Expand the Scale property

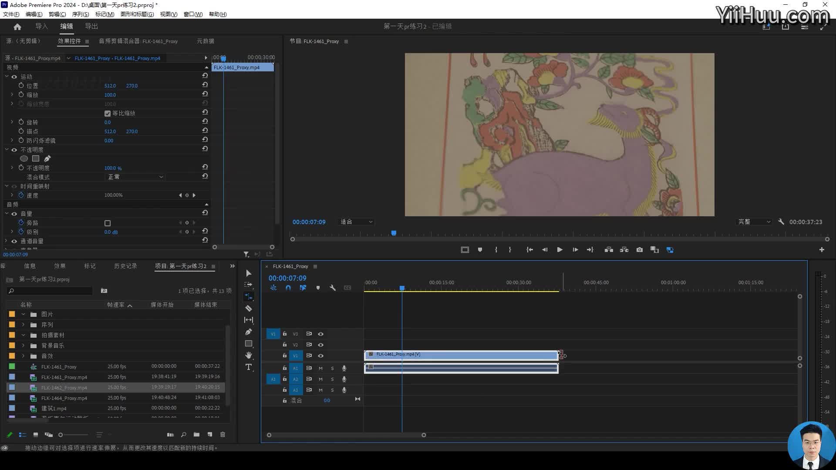click(x=12, y=94)
